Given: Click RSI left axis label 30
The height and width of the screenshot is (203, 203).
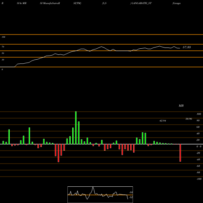Looking at the screenshot, I should [x=3, y=60].
